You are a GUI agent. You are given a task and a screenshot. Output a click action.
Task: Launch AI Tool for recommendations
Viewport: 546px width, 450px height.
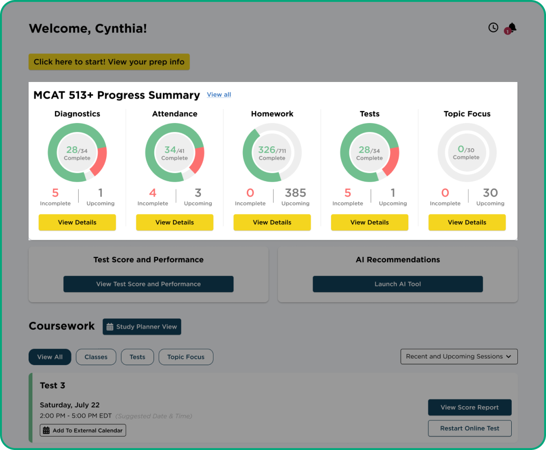[398, 284]
